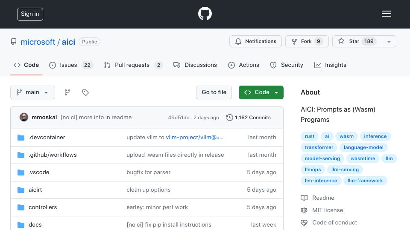Star the aici repository
This screenshot has width=410, height=230.
(x=357, y=41)
